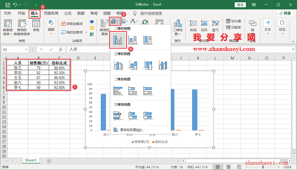The image size is (297, 170).
Task: Select 3D 100% stacked column chart
Action: coord(148,65)
